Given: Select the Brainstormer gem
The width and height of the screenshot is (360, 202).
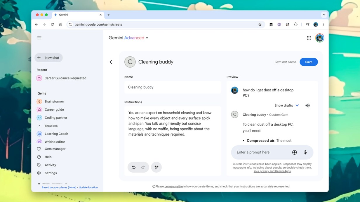Looking at the screenshot, I should tap(55, 101).
